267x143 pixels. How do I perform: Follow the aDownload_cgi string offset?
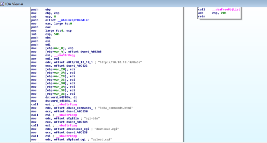click(78, 129)
